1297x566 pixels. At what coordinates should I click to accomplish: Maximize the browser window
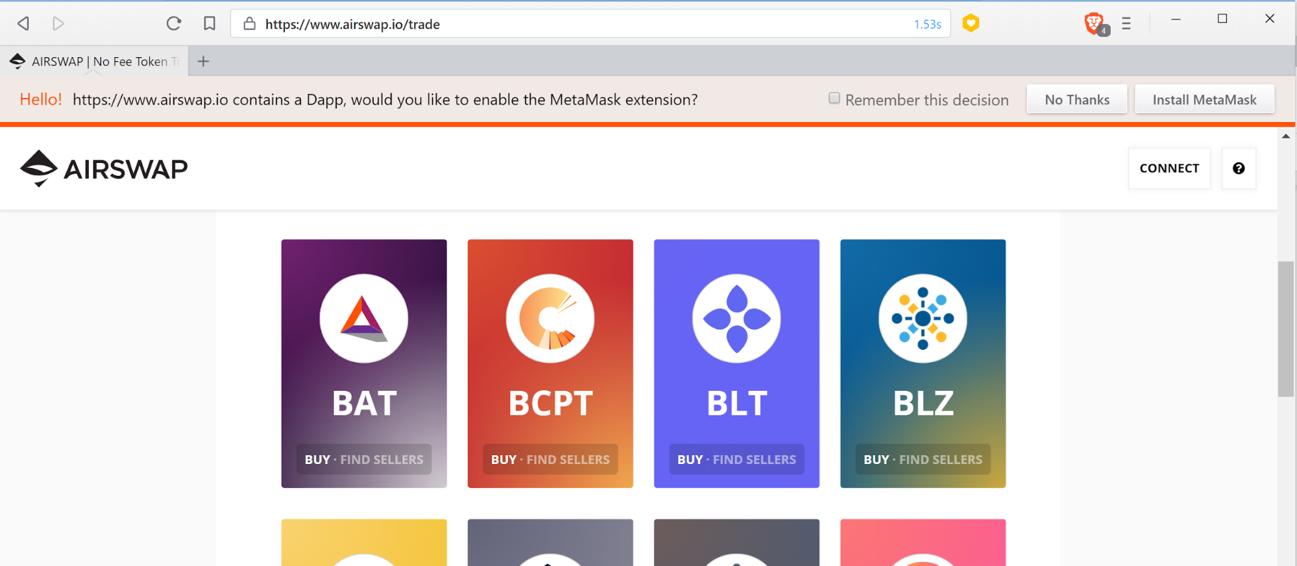(1222, 19)
